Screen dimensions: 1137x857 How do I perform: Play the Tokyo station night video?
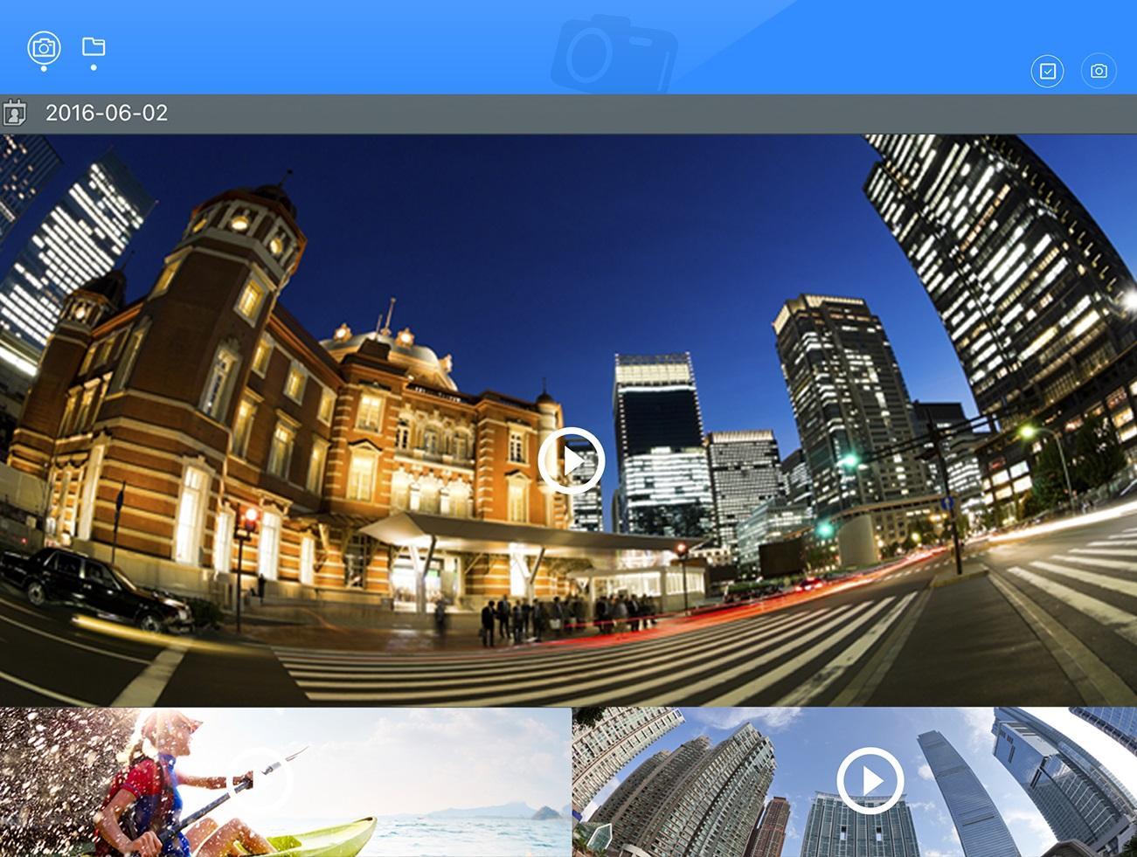click(572, 460)
